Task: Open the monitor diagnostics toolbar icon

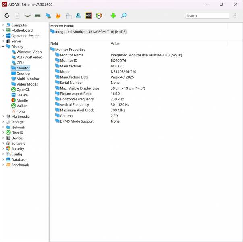Action: tap(48, 15)
